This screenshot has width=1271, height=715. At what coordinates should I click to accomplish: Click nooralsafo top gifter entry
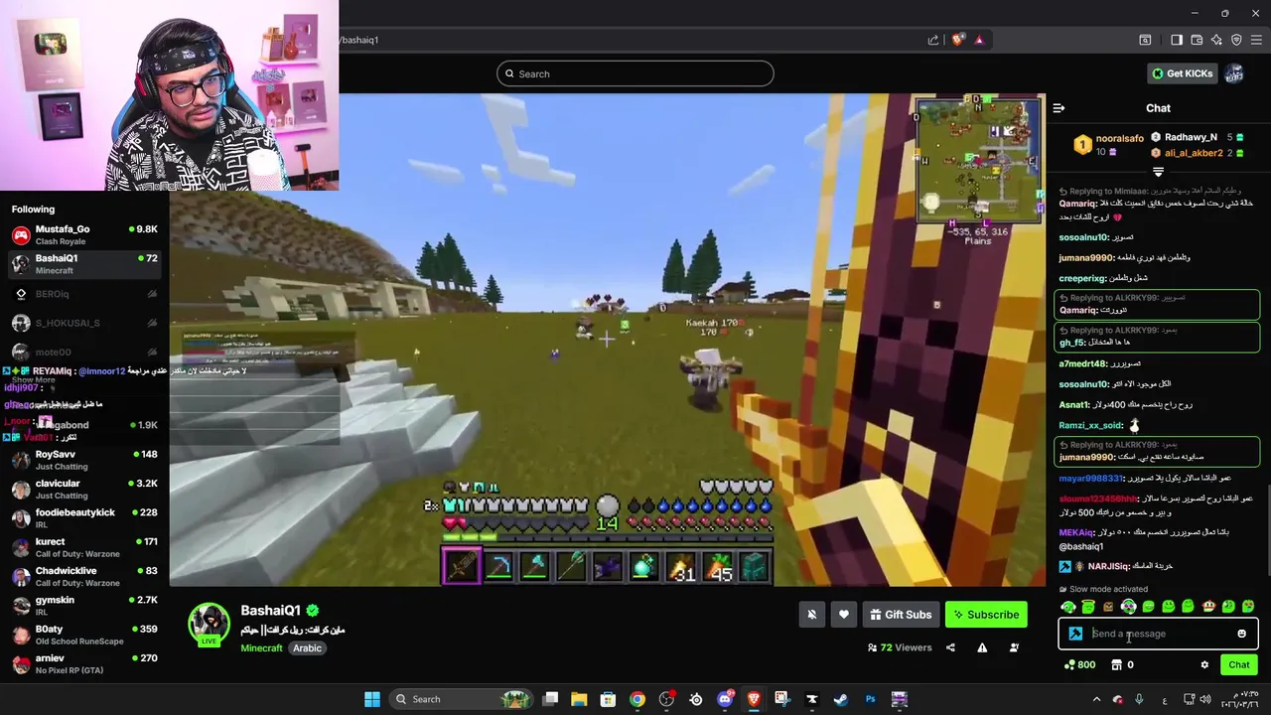point(1108,145)
